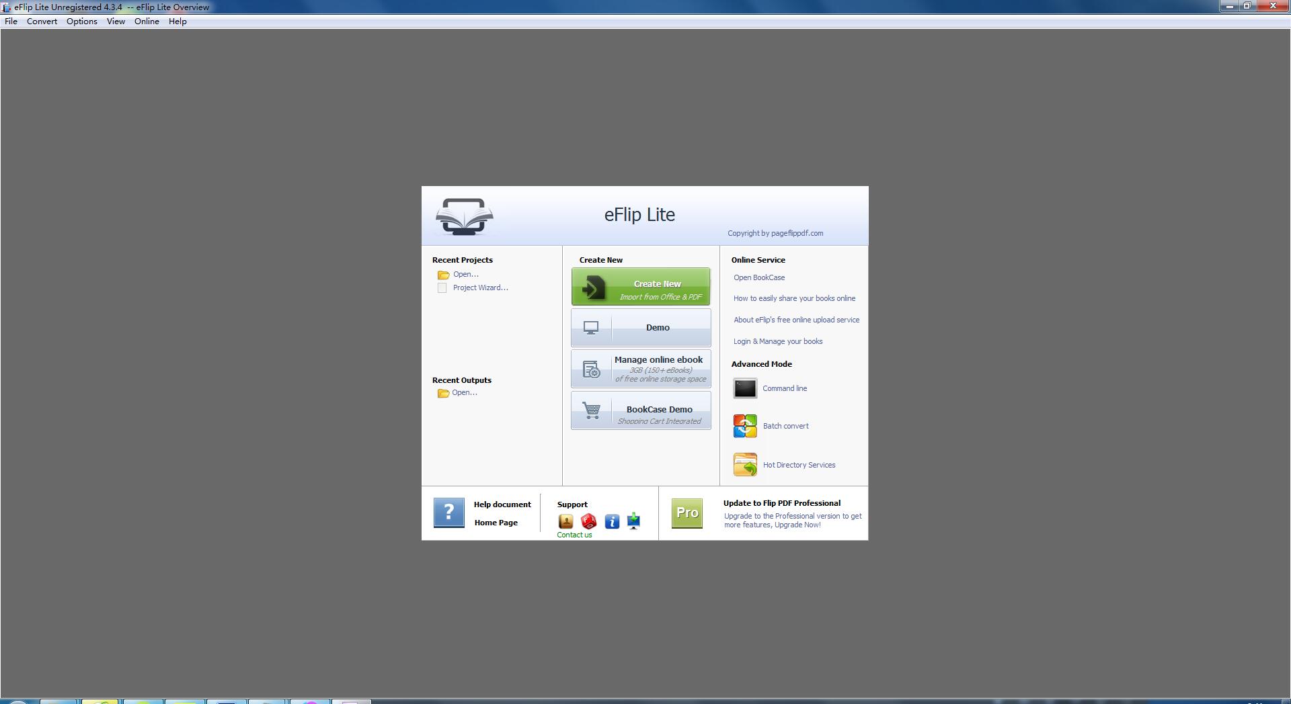Viewport: 1291px width, 704px height.
Task: Click the blue info support icon
Action: 612,522
